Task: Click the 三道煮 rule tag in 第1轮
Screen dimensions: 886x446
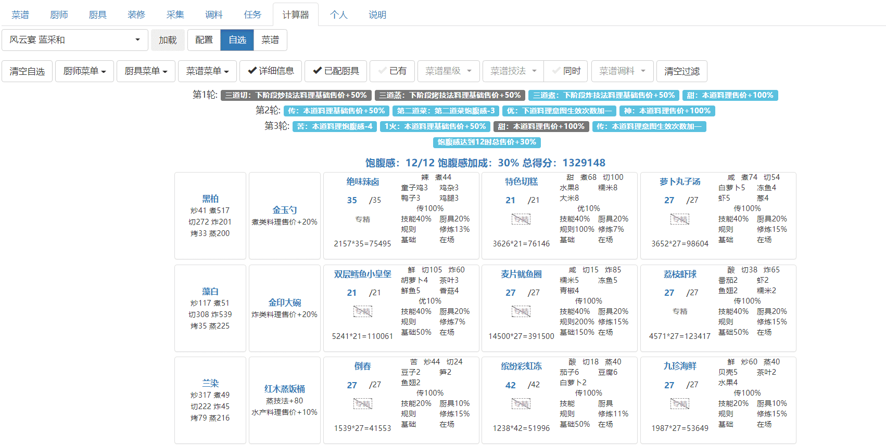Action: [x=604, y=95]
